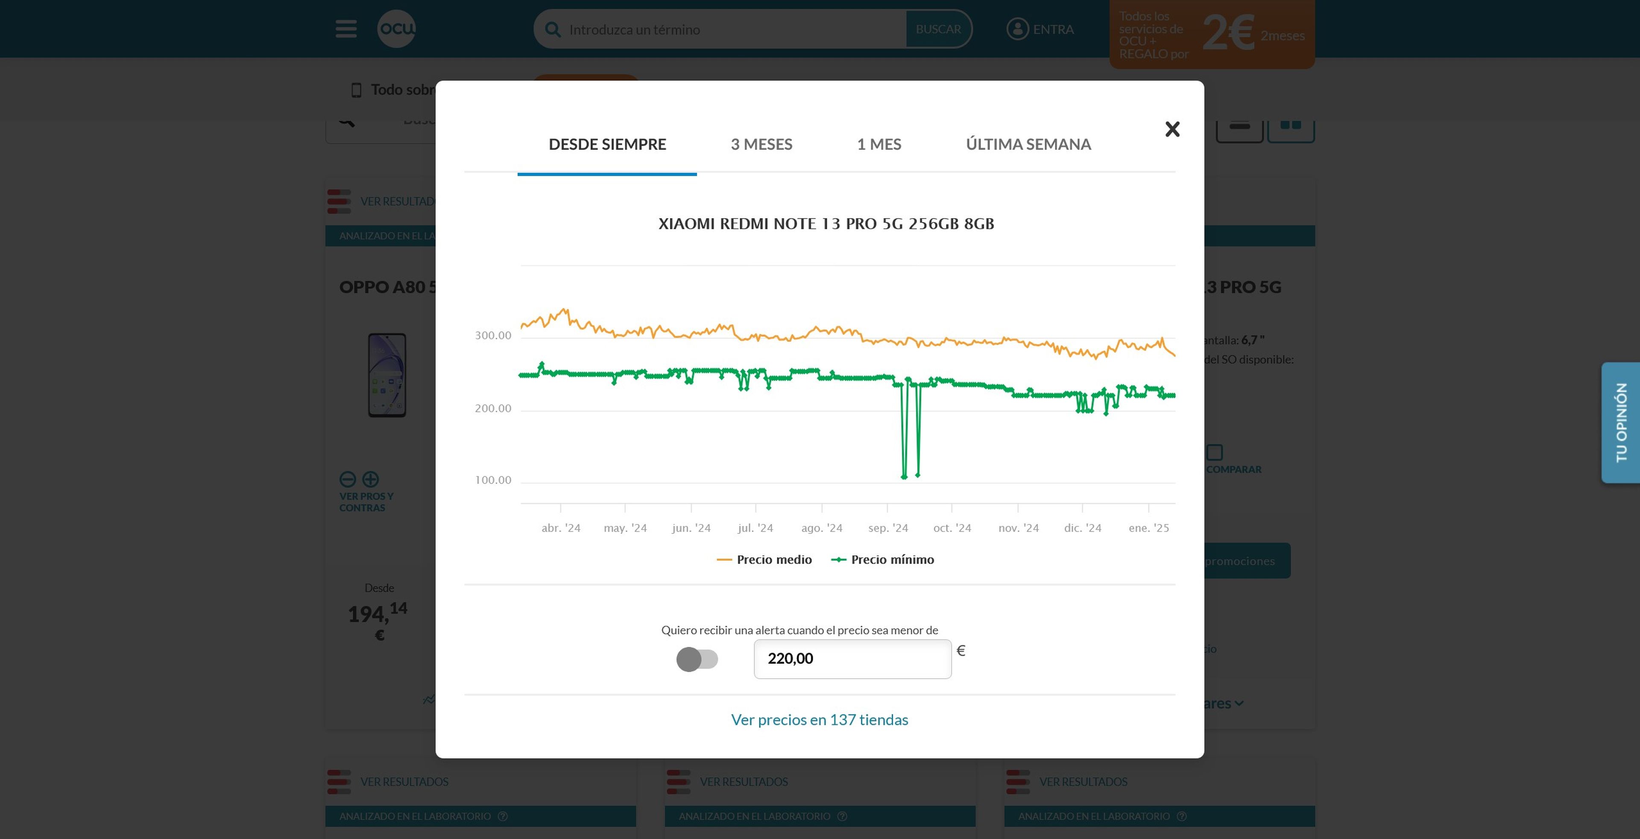This screenshot has height=839, width=1640.
Task: Click the OPPO A80 product title
Action: (387, 287)
